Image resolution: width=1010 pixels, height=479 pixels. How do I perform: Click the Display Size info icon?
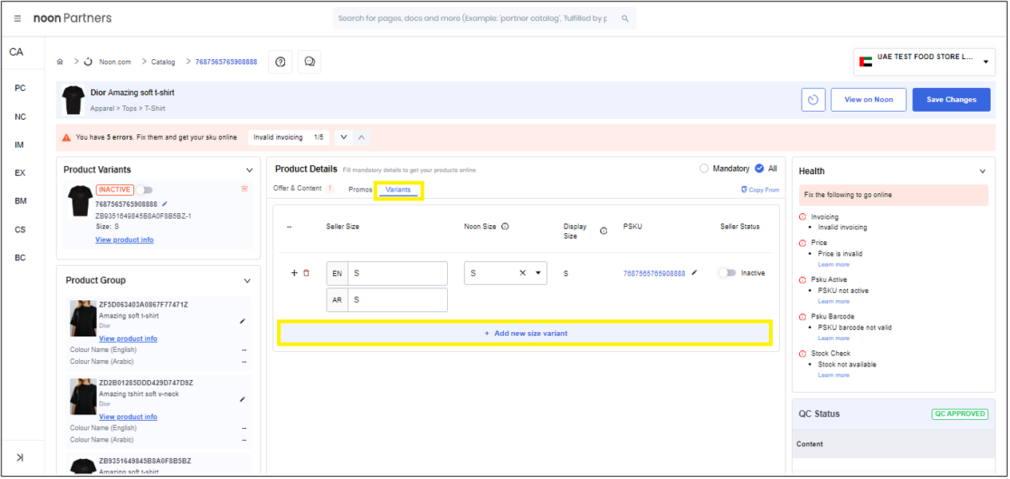point(604,232)
